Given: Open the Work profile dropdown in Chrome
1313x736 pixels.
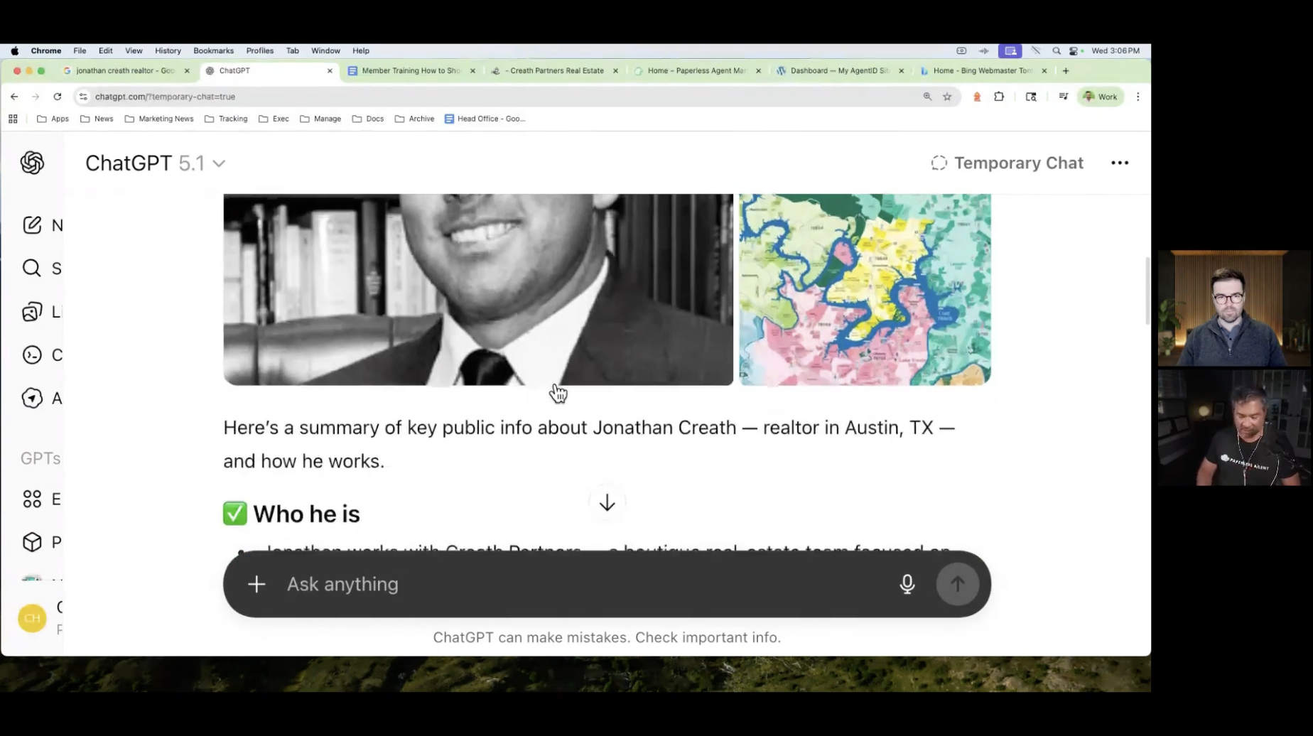Looking at the screenshot, I should (x=1100, y=97).
